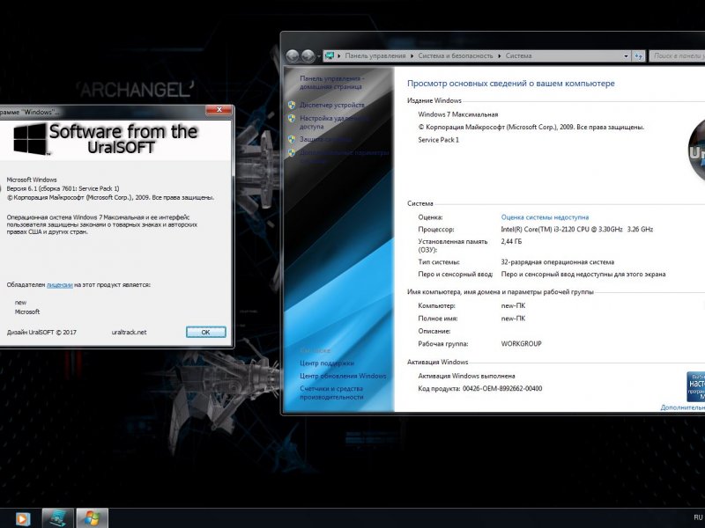Switch to the About Windows taskbar button
The height and width of the screenshot is (528, 705).
[93, 518]
